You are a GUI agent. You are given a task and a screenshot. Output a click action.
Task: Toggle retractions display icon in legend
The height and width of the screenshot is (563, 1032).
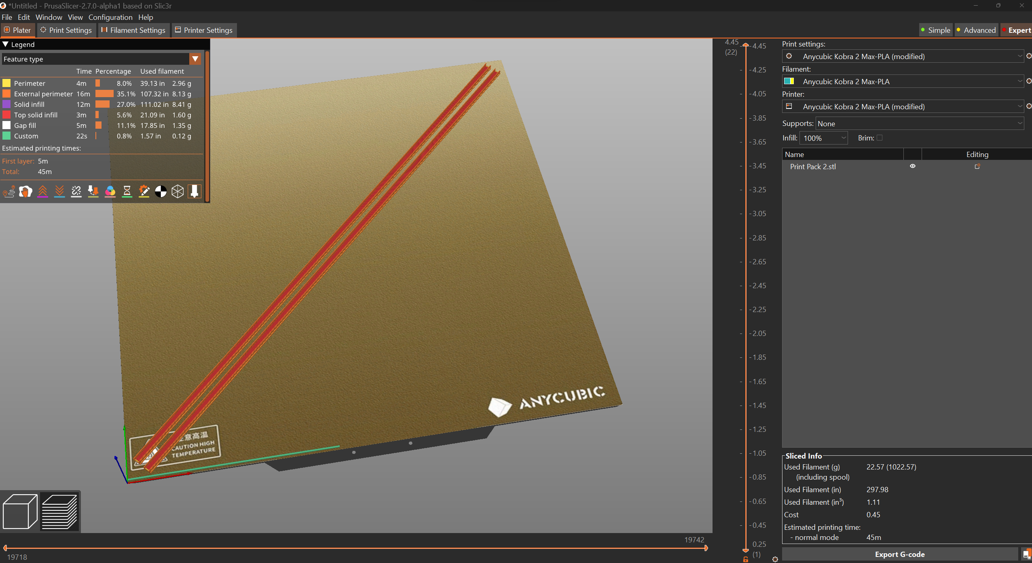(x=42, y=191)
